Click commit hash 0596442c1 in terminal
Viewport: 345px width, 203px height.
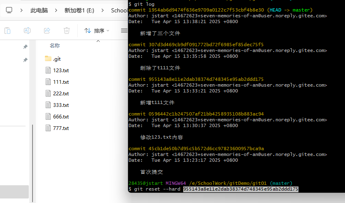[x=206, y=114]
